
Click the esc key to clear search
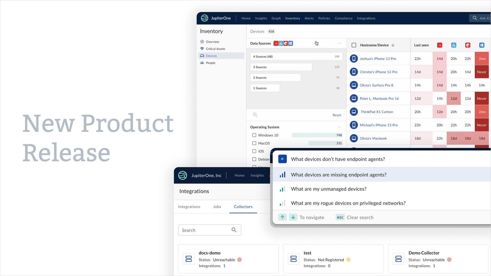(340, 217)
